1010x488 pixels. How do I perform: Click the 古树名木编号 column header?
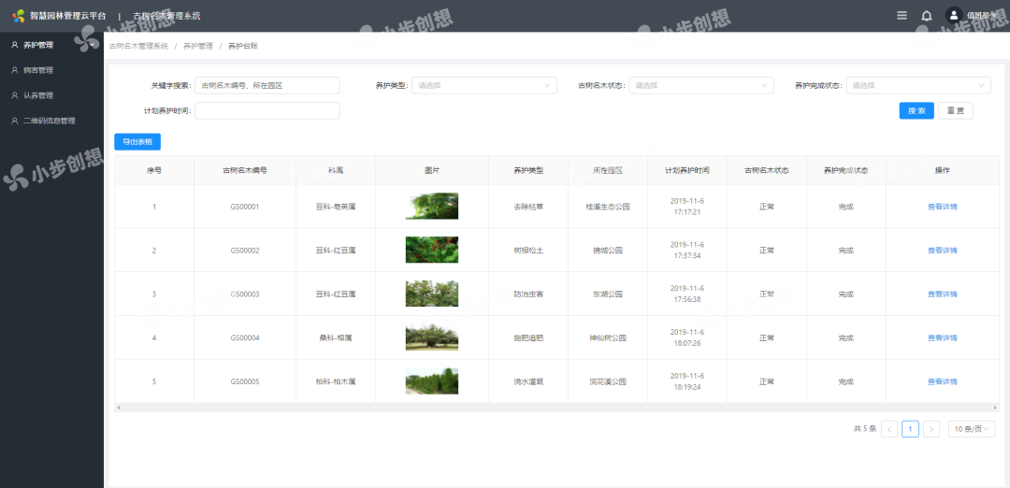245,170
